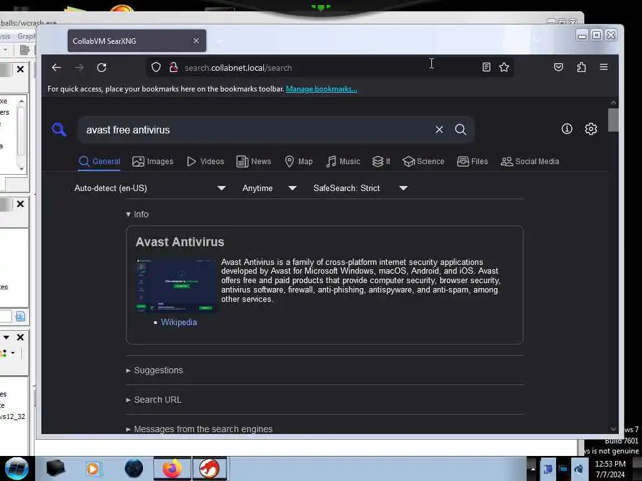Open Firefox application hamburger menu
The image size is (642, 481).
tap(604, 67)
